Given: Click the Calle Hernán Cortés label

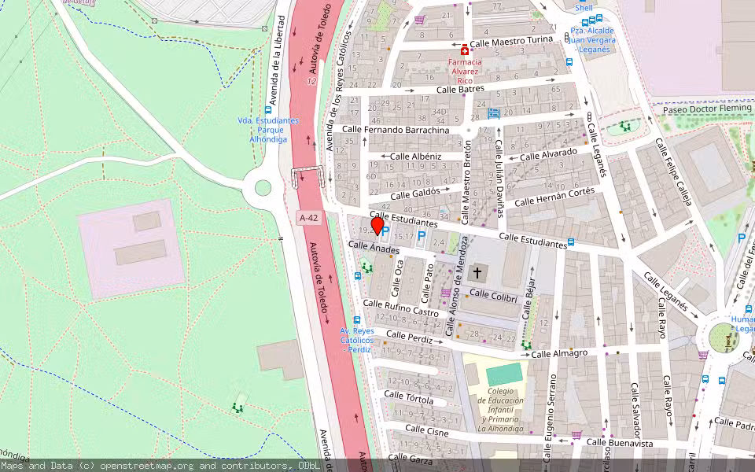Looking at the screenshot, I should [x=554, y=197].
